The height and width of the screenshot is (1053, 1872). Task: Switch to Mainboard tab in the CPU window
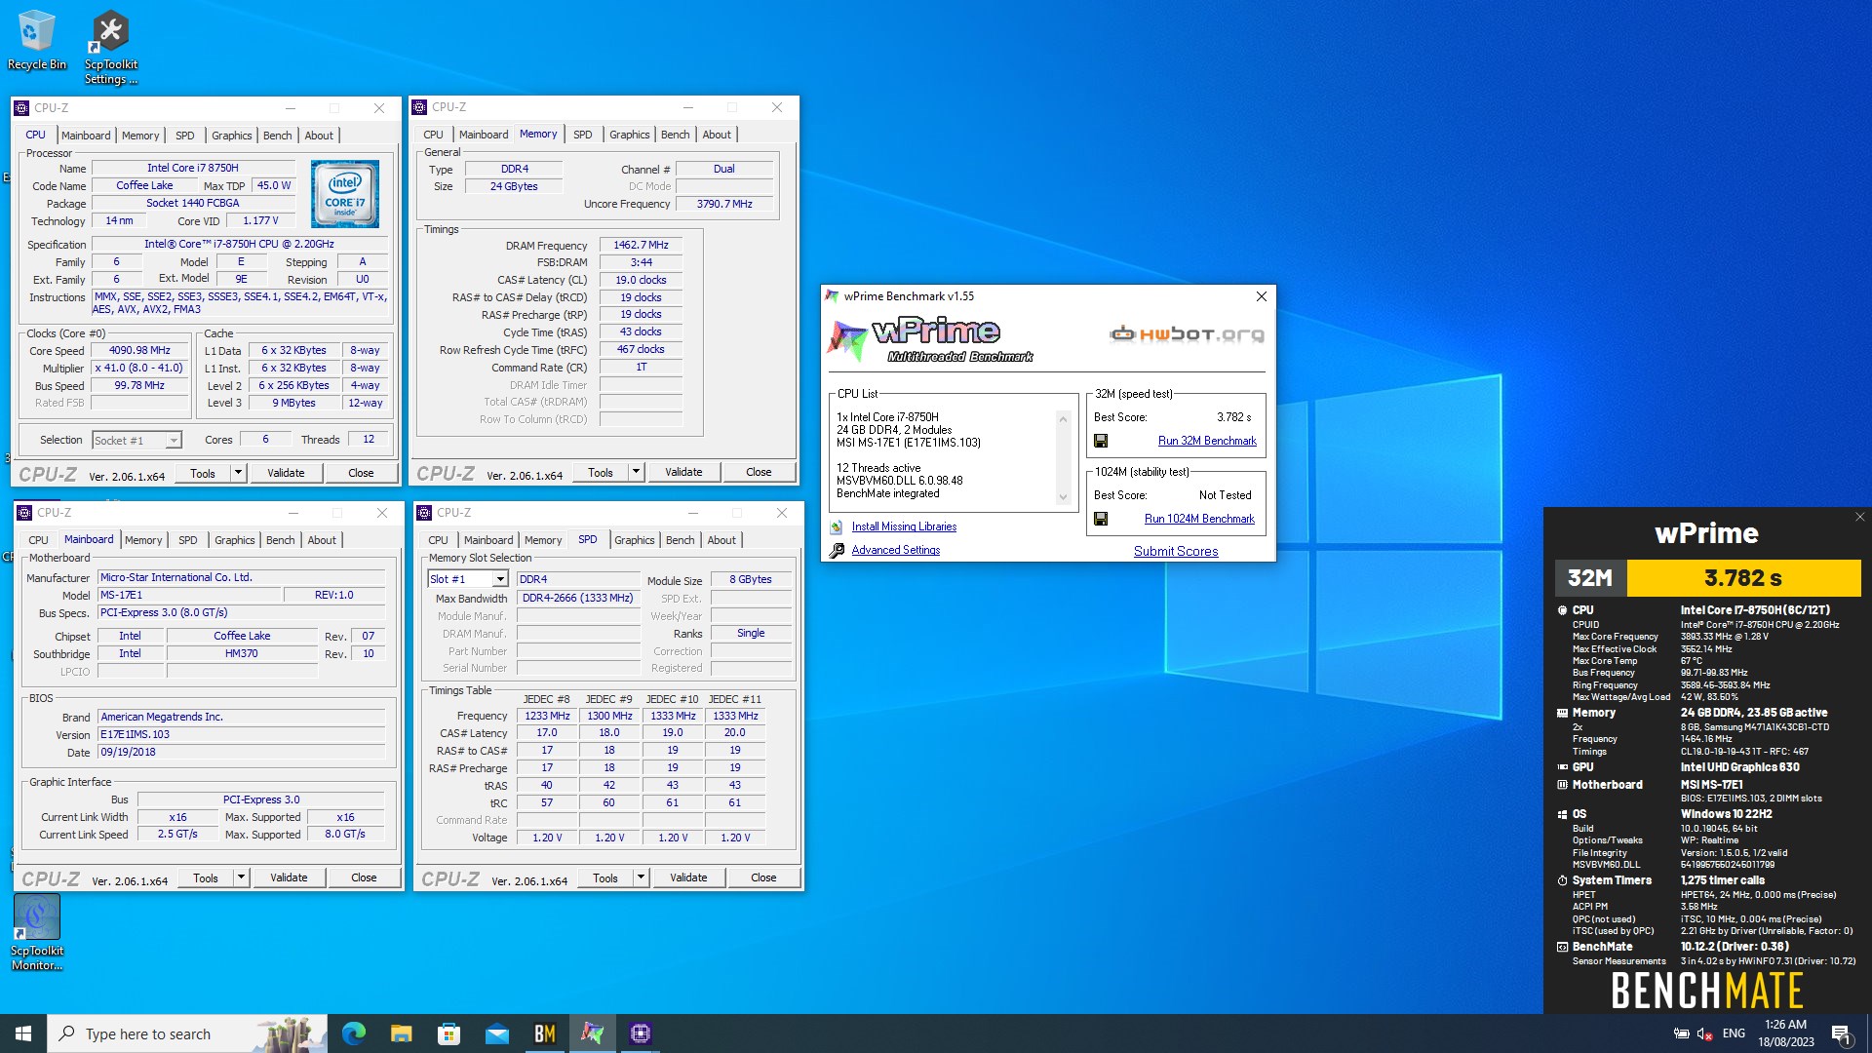(86, 136)
